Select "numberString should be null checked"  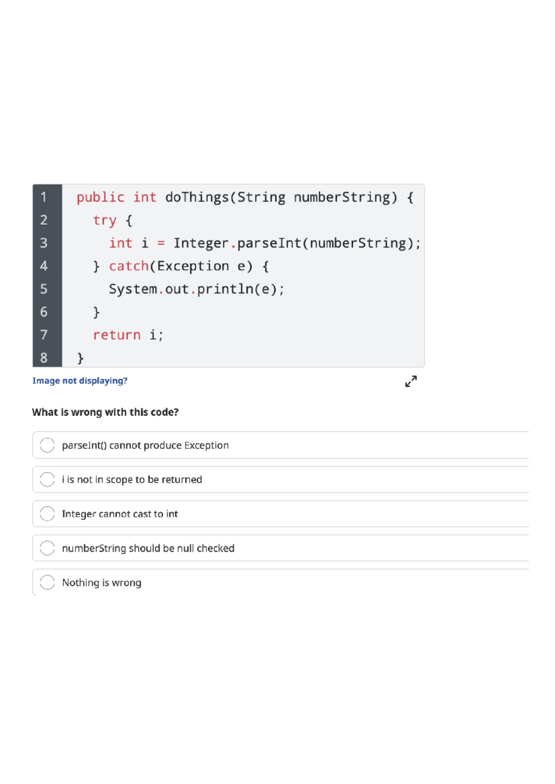click(x=47, y=549)
